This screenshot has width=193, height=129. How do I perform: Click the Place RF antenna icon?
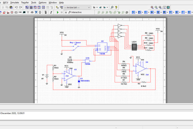28,12
